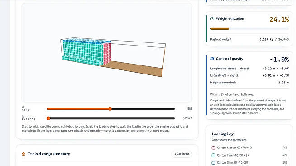Click the Longitudinal (front → doors) row label

coord(229,69)
